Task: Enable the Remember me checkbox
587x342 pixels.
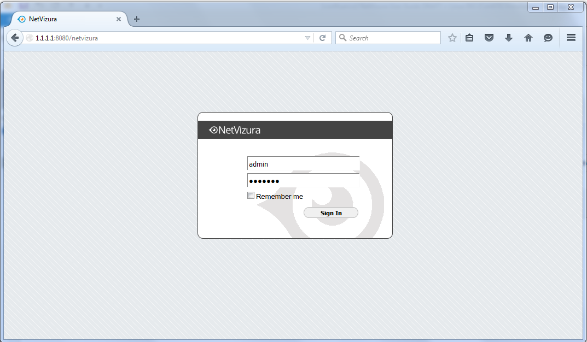Action: point(251,195)
